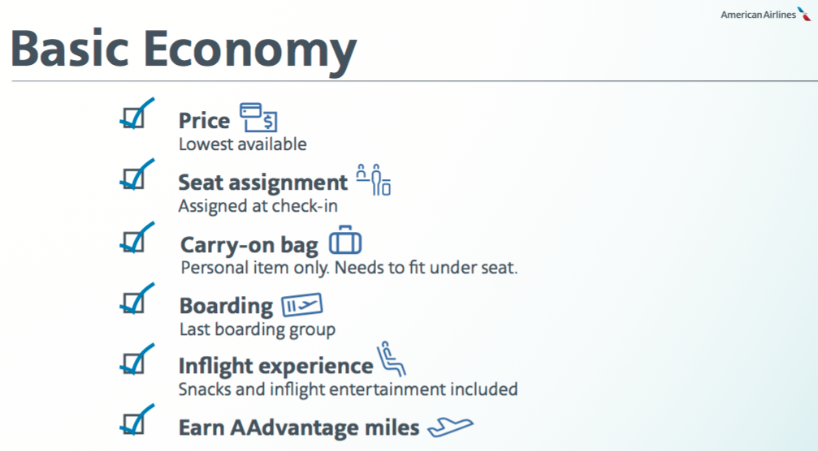Click the boarding pass ticket icon
Screen dimensions: 818x451
(x=302, y=305)
